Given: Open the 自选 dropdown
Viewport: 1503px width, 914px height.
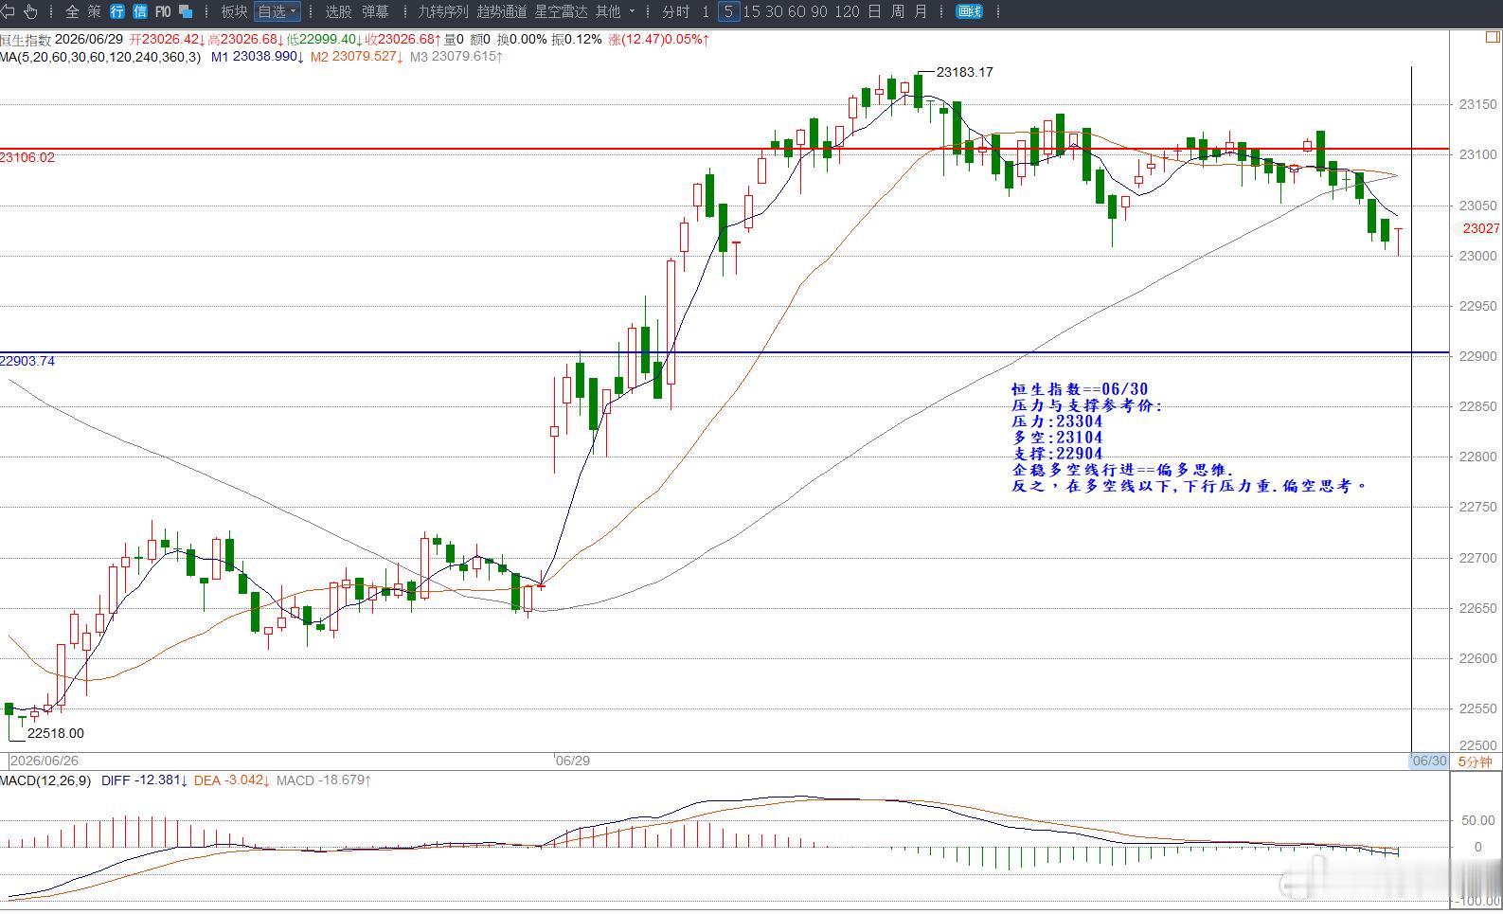Looking at the screenshot, I should (277, 11).
